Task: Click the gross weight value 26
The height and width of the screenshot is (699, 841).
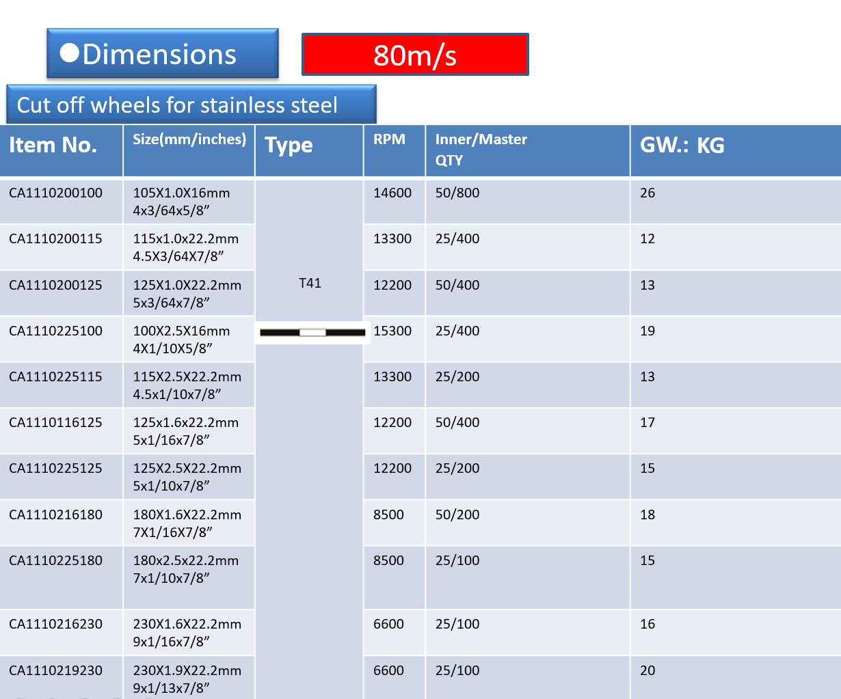Action: (x=648, y=193)
